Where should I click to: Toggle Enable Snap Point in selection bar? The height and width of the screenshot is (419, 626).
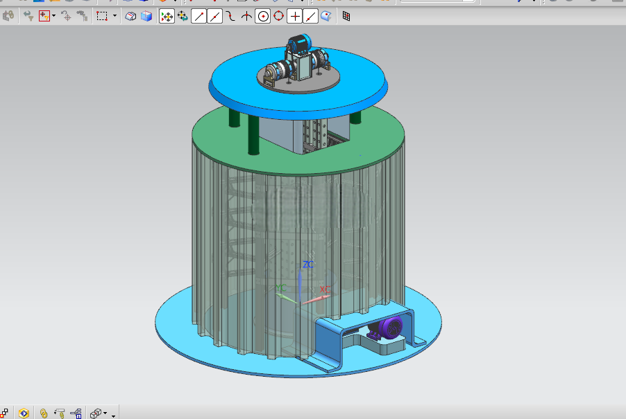(x=167, y=17)
